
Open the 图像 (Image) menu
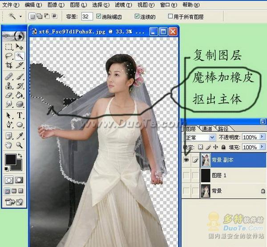(56, 5)
